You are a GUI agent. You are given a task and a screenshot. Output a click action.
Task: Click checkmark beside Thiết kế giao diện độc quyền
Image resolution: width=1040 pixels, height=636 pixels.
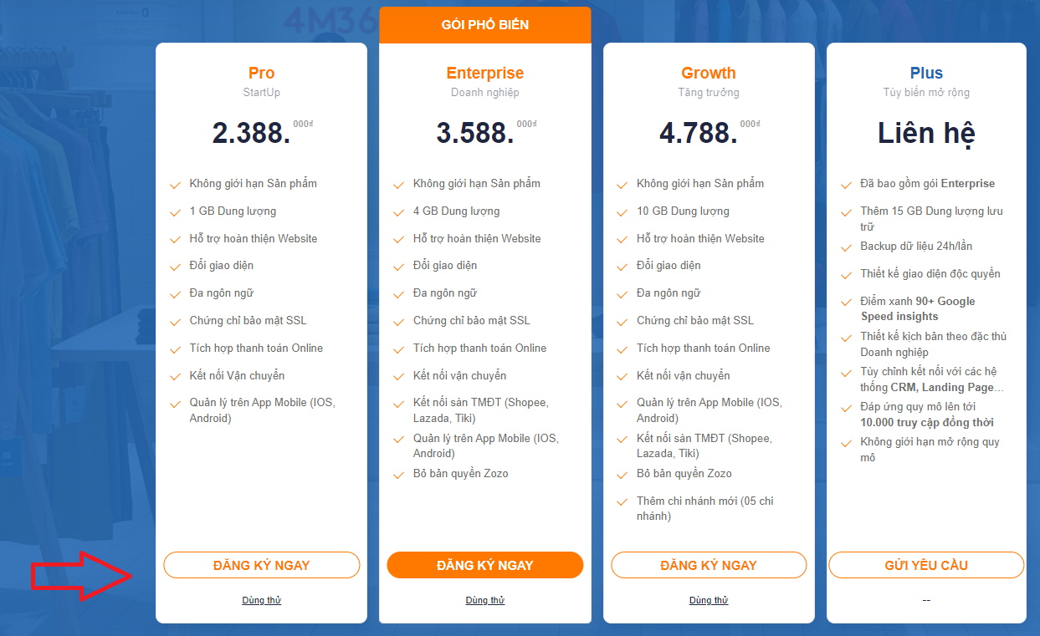(x=846, y=275)
